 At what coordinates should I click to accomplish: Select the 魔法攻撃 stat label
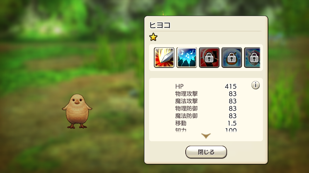186,101
